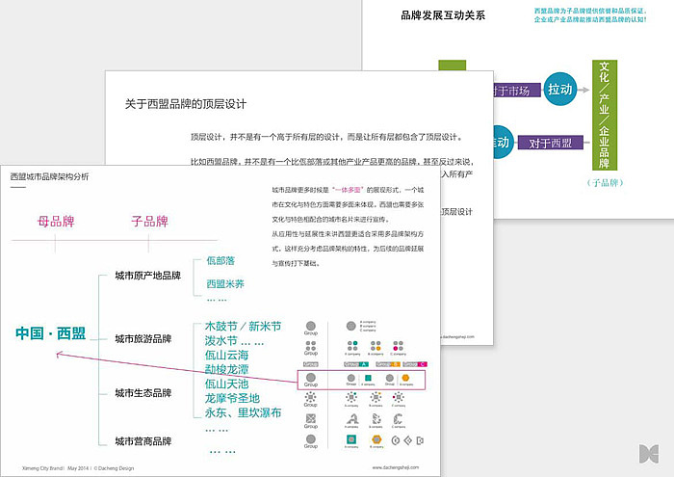
Task: Select the pink Group C bar
Action: click(415, 364)
